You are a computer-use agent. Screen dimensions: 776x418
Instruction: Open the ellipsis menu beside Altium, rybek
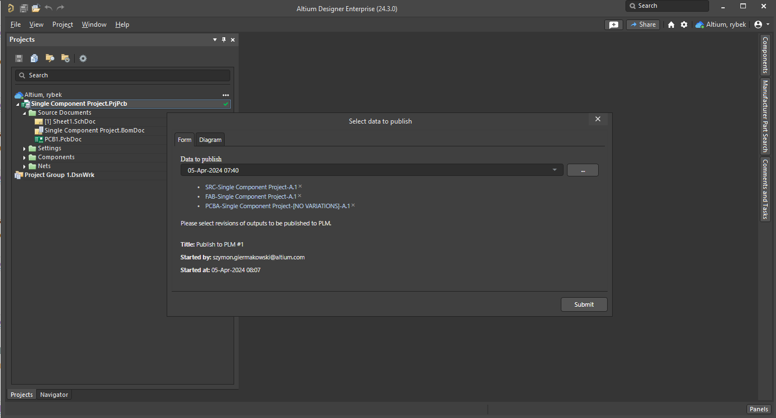coord(226,95)
